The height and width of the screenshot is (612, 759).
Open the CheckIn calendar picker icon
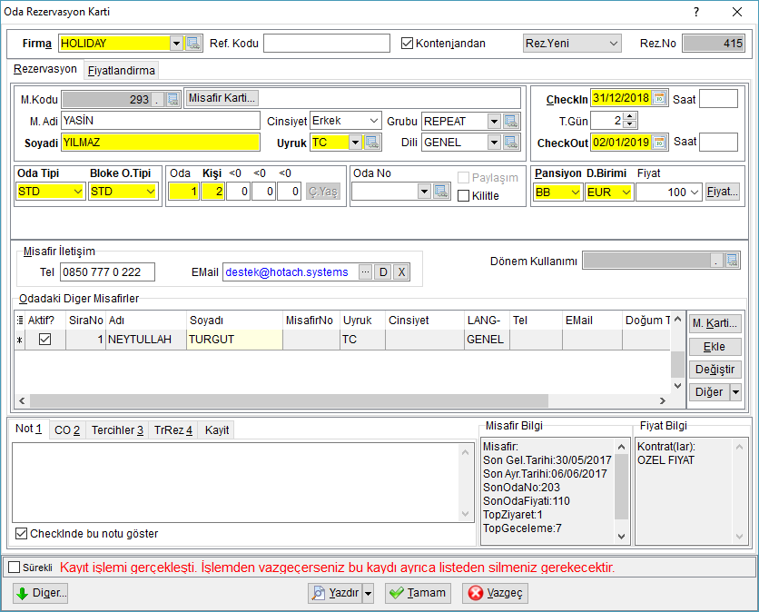(x=659, y=98)
